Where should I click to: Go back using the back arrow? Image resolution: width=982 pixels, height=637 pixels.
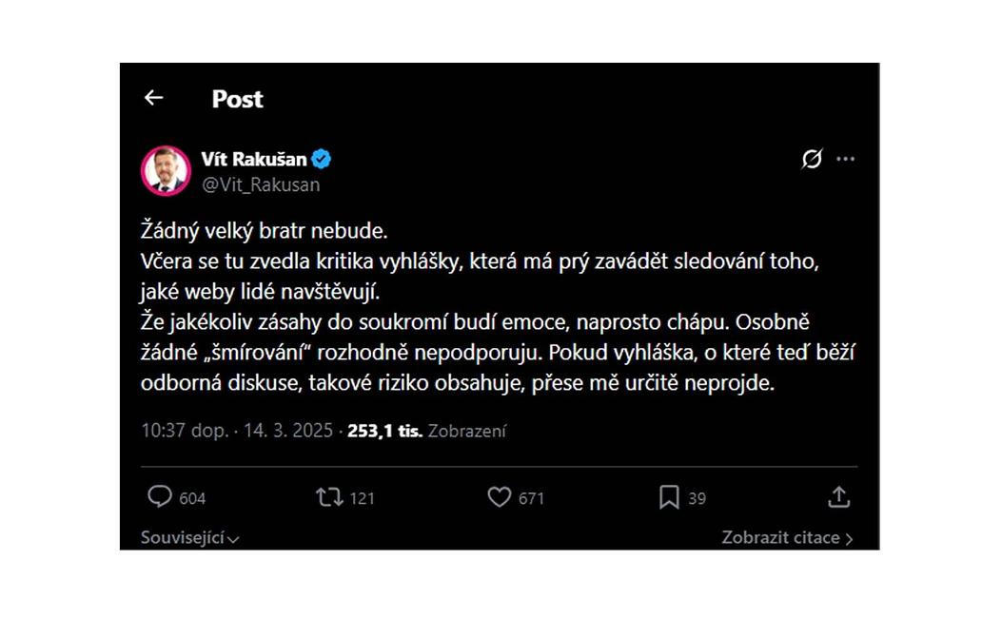coord(154,98)
